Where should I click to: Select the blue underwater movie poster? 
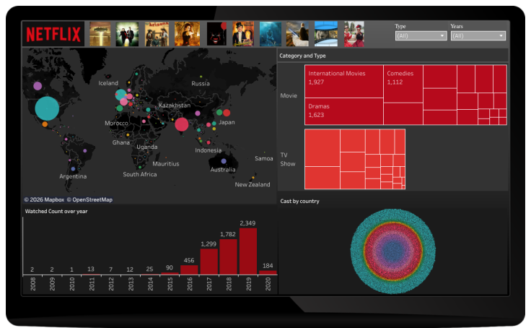click(271, 34)
